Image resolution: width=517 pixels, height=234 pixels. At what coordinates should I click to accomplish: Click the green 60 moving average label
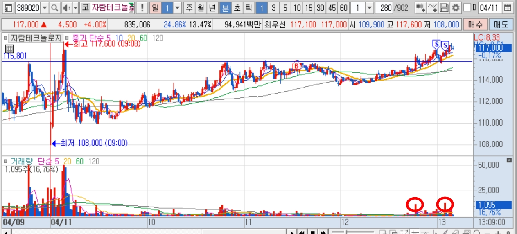pyautogui.click(x=143, y=38)
